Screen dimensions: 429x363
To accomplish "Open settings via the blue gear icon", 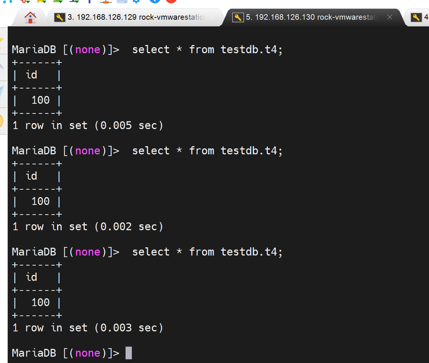I will tap(137, 1).
